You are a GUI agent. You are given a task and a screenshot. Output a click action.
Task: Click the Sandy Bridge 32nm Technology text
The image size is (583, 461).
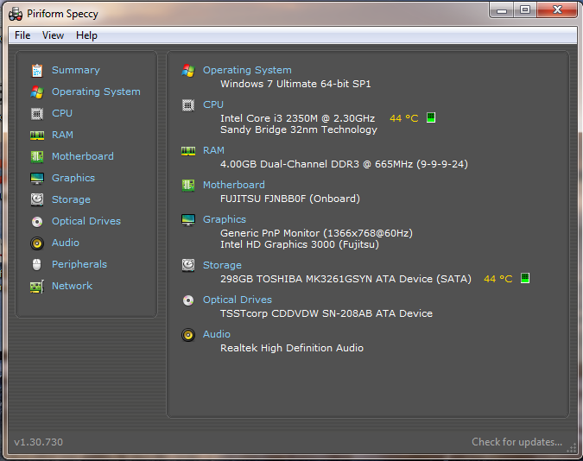point(299,129)
